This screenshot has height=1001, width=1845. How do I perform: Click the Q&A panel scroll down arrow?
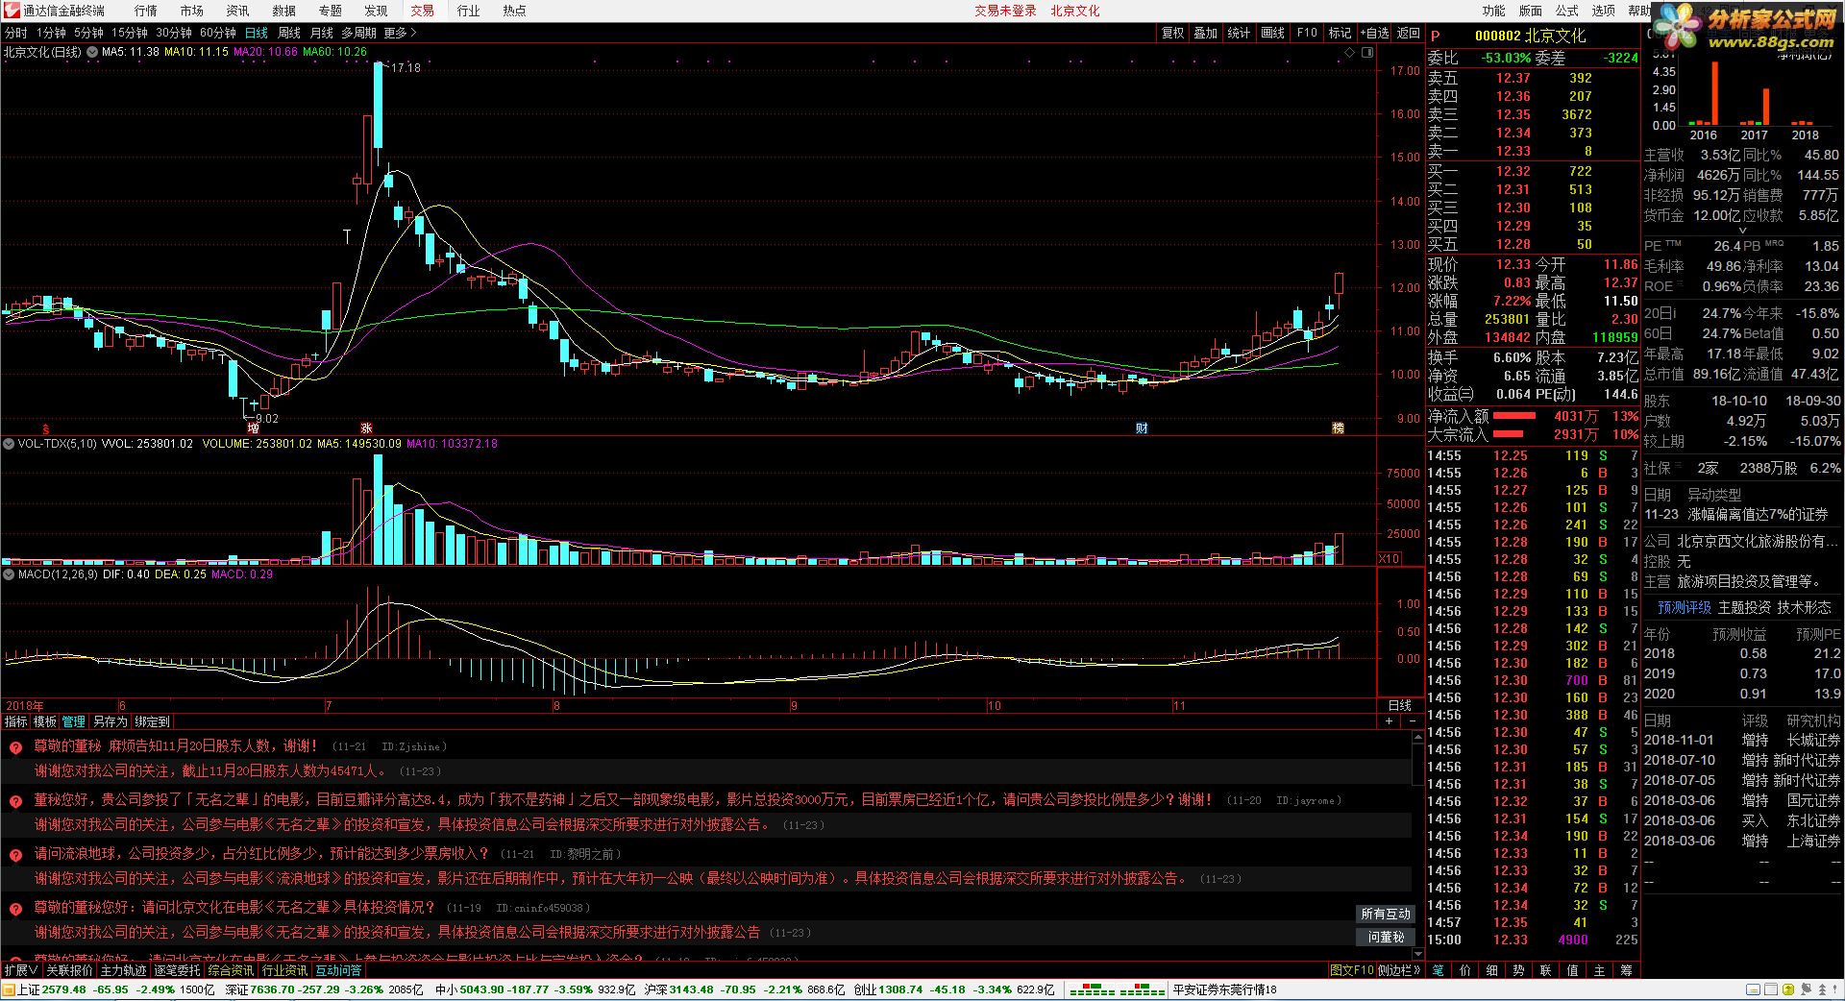click(1416, 955)
